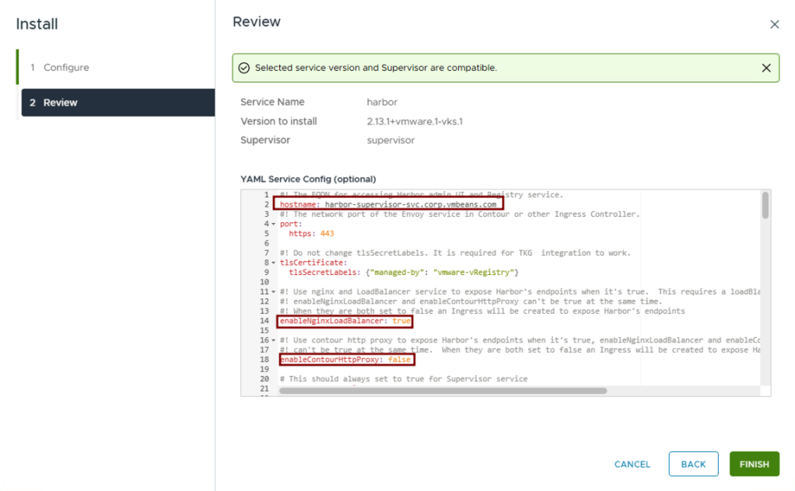The width and height of the screenshot is (795, 491).
Task: Click the 'port:' key on line 4
Action: (x=290, y=224)
